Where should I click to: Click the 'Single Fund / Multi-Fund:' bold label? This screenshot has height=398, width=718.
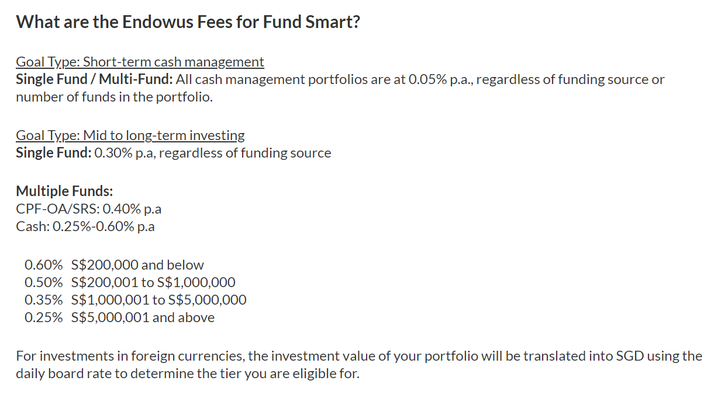(94, 79)
